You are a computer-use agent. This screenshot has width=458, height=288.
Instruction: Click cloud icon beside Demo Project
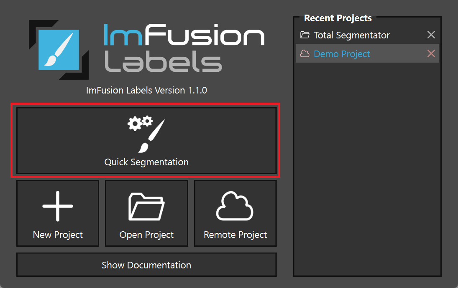304,54
